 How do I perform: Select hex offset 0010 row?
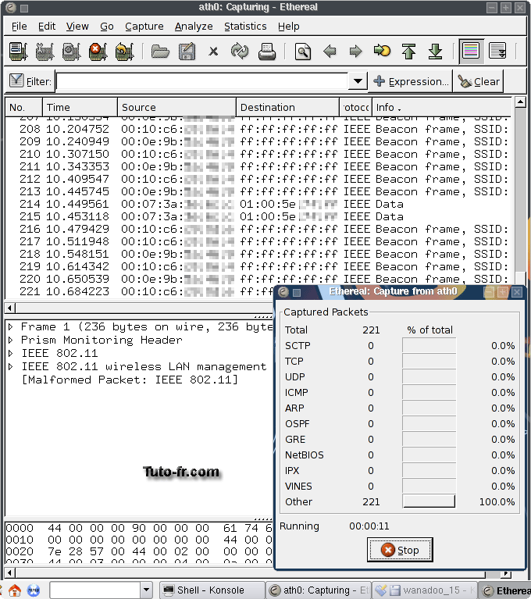(x=139, y=540)
